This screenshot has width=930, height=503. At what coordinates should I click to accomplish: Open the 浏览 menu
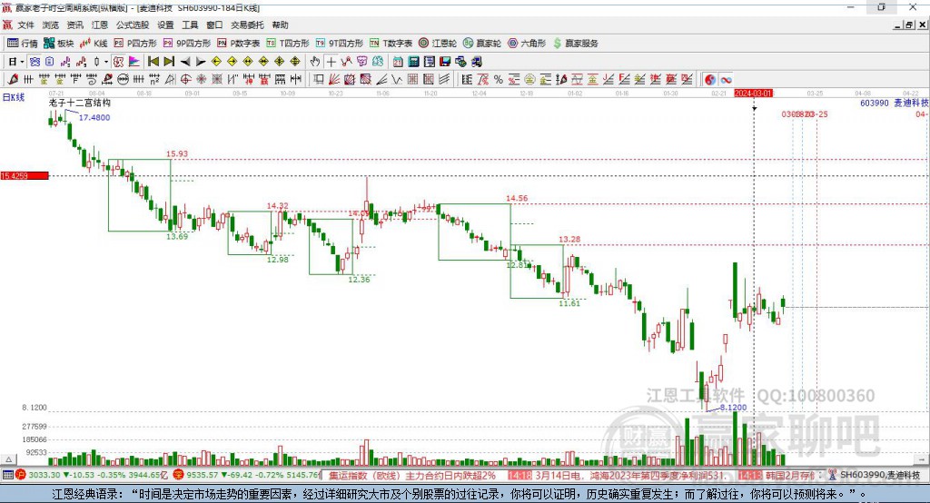tap(51, 25)
